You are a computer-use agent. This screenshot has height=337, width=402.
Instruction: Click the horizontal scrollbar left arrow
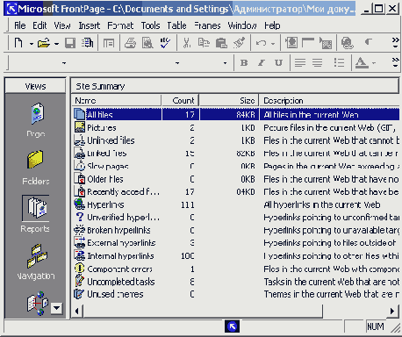click(77, 311)
